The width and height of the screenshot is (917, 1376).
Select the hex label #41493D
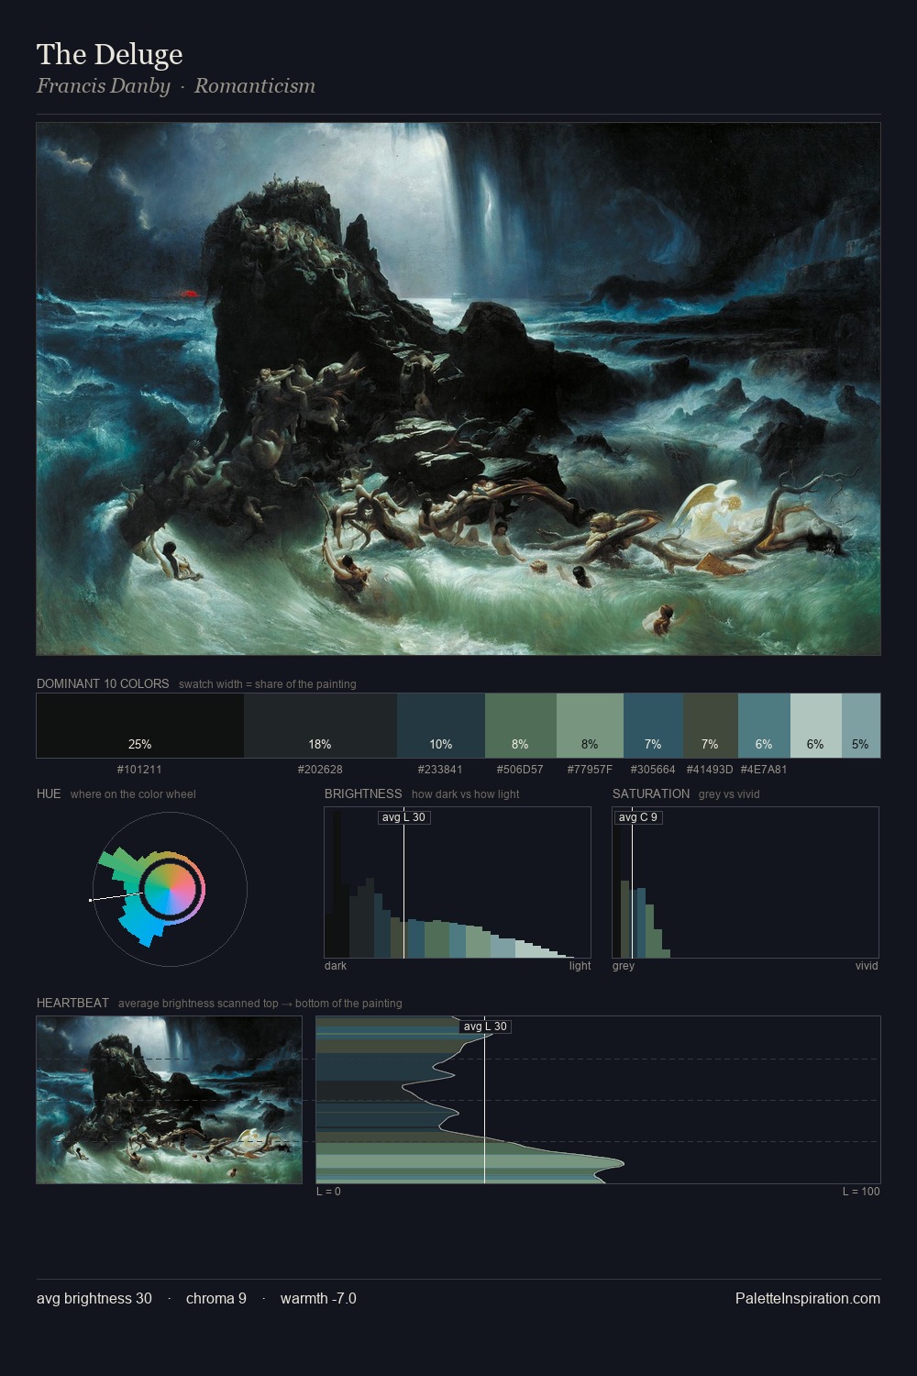[710, 770]
